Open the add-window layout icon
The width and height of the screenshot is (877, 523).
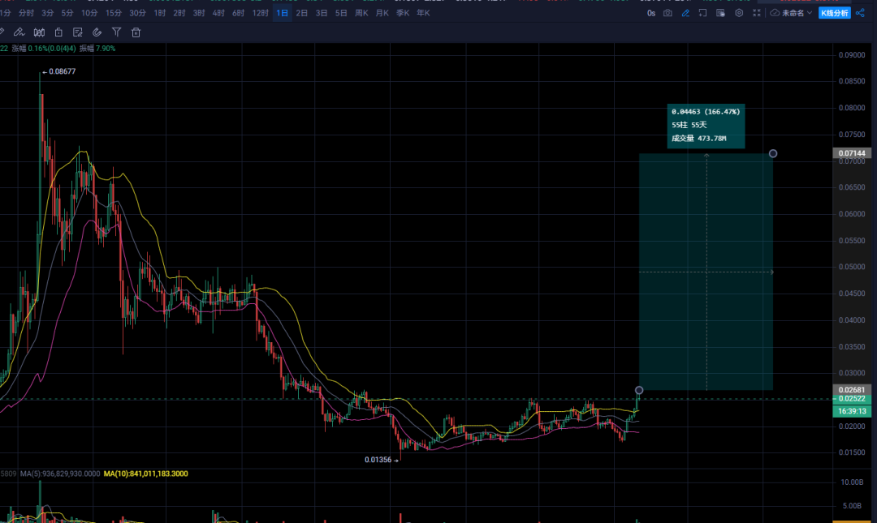[703, 13]
